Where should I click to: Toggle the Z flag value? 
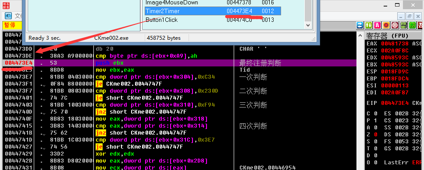point(375,135)
